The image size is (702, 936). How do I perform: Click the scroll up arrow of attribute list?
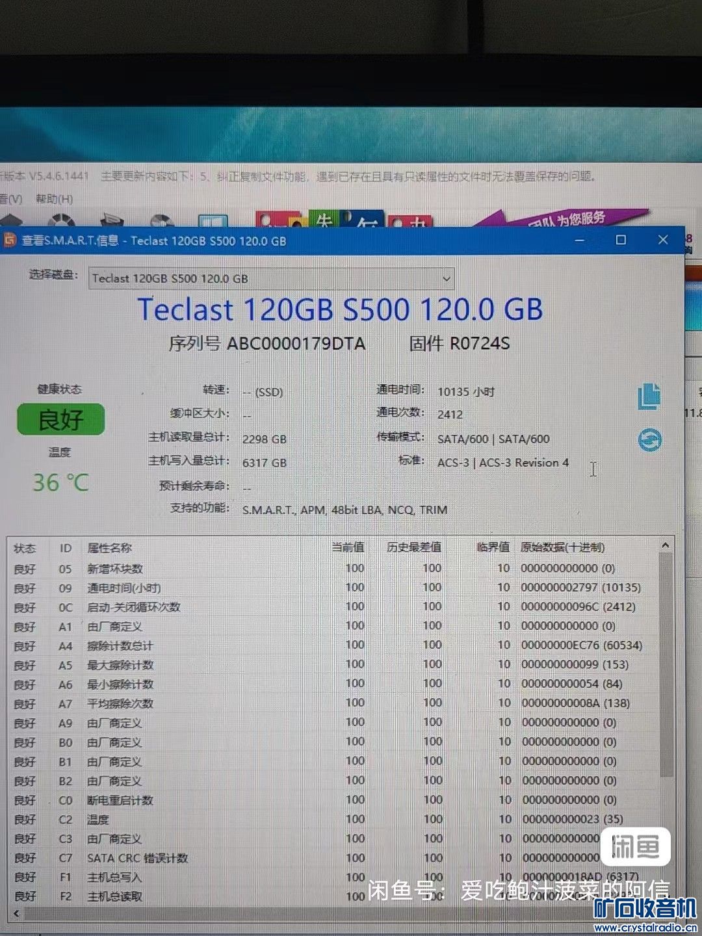coord(665,545)
